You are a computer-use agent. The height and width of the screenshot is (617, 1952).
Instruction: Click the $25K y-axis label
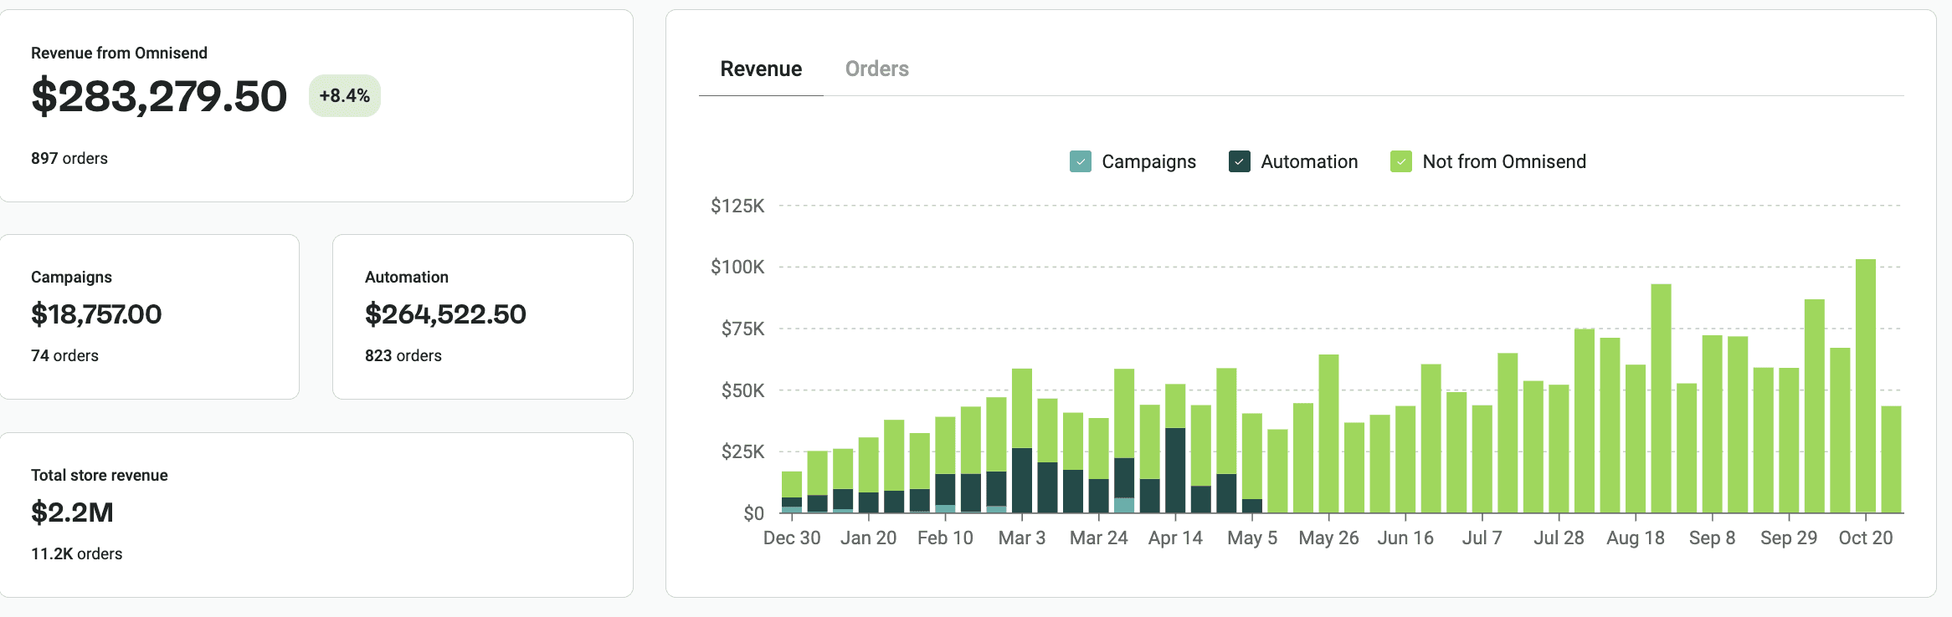point(742,451)
